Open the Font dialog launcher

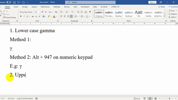coord(58,21)
